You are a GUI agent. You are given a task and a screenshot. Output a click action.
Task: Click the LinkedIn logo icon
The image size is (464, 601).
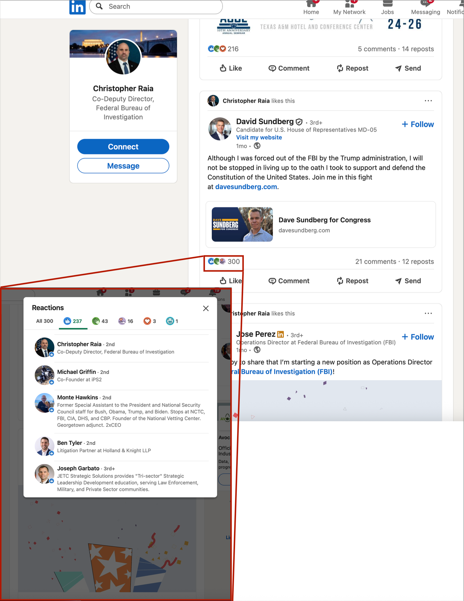point(77,7)
